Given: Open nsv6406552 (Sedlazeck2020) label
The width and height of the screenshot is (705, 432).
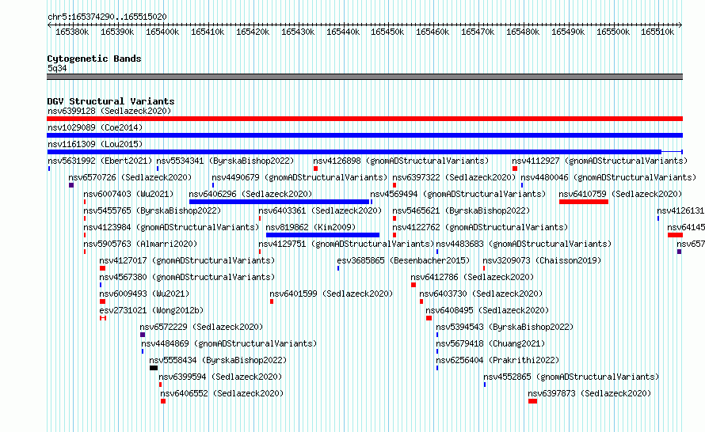Looking at the screenshot, I should pyautogui.click(x=222, y=393).
